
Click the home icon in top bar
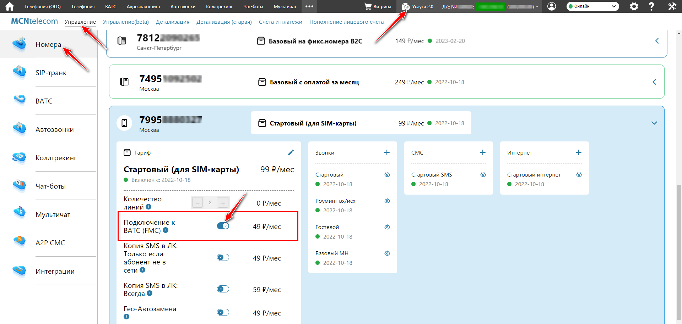click(10, 6)
